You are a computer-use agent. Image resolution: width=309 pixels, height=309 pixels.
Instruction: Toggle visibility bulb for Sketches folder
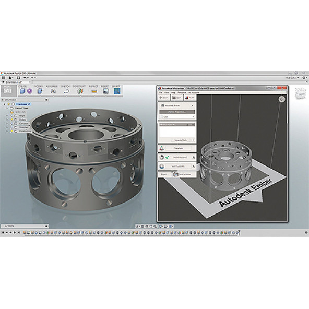pos(11,127)
